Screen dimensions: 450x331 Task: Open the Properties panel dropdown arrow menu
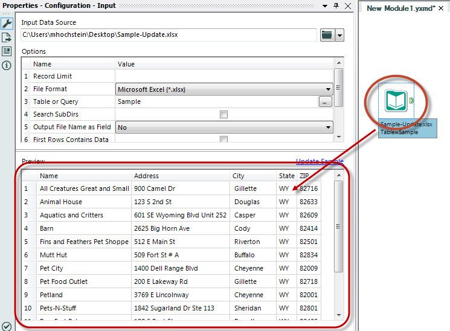coord(325,6)
